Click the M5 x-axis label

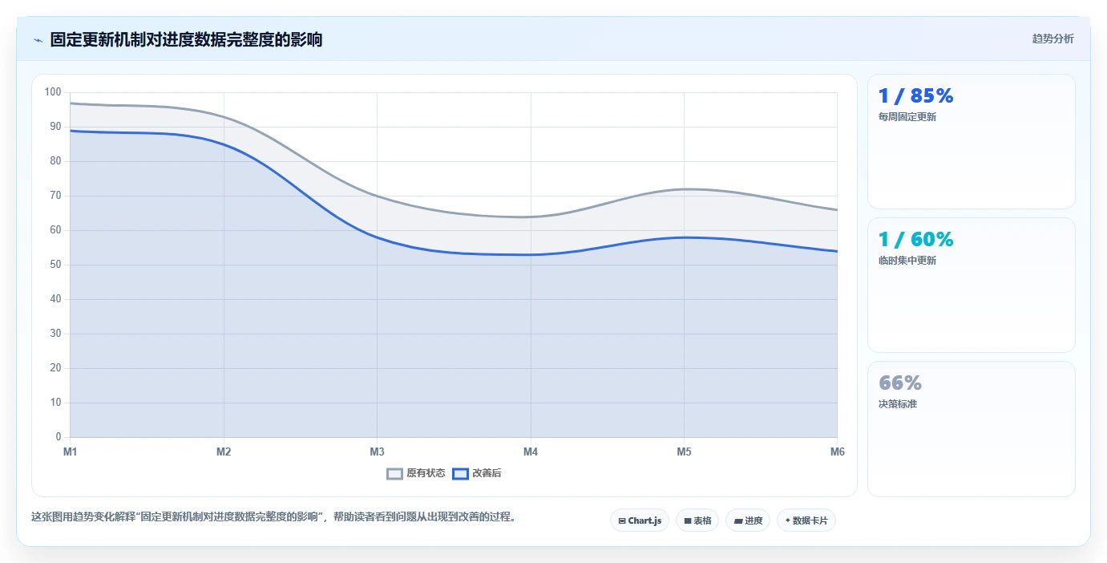684,452
